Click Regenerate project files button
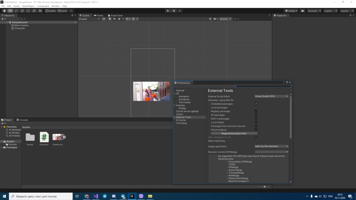This screenshot has width=356, height=200. pos(234,134)
